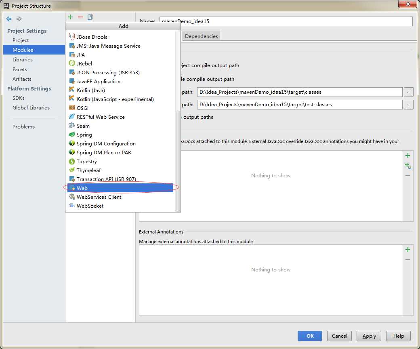
Task: Click the red minus Remove module icon
Action: [80, 17]
